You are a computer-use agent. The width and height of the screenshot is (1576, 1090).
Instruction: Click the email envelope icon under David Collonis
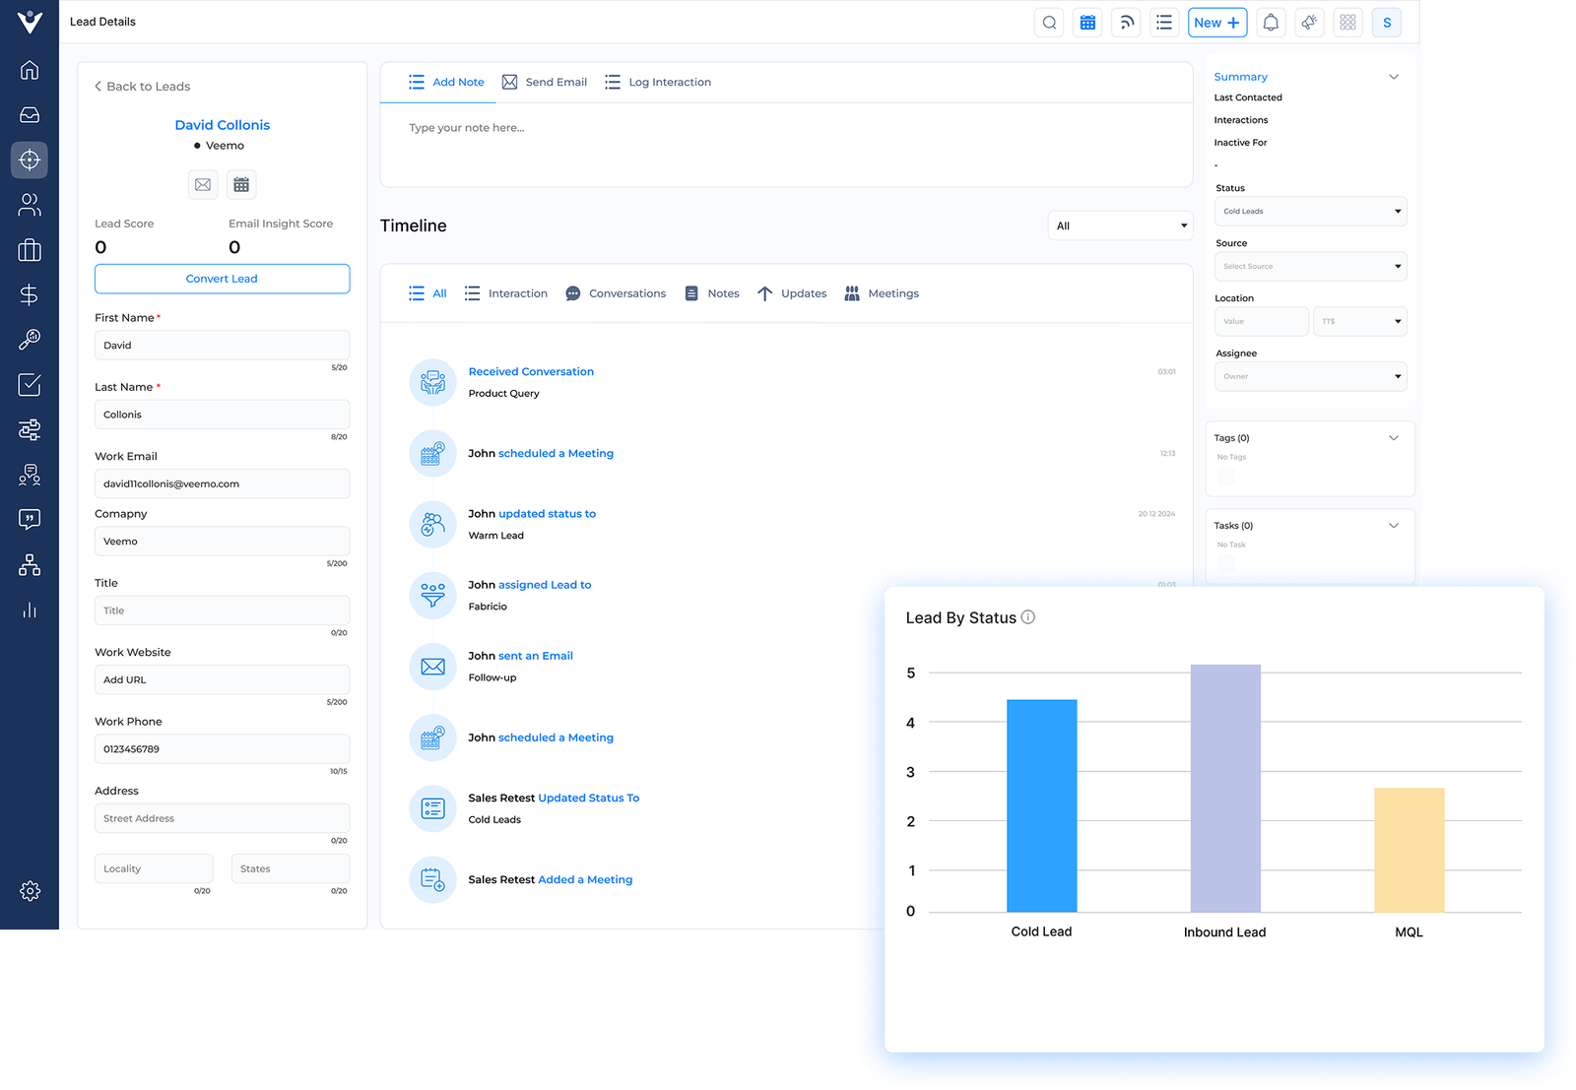tap(203, 184)
